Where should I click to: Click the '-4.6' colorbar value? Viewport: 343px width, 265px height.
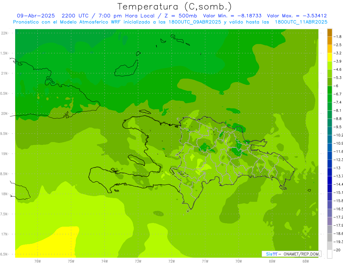pyautogui.click(x=338, y=69)
